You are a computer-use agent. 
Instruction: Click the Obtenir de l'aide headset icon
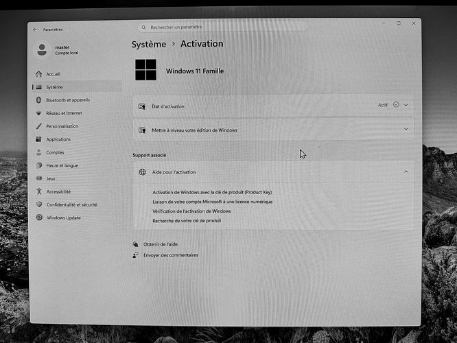(136, 244)
